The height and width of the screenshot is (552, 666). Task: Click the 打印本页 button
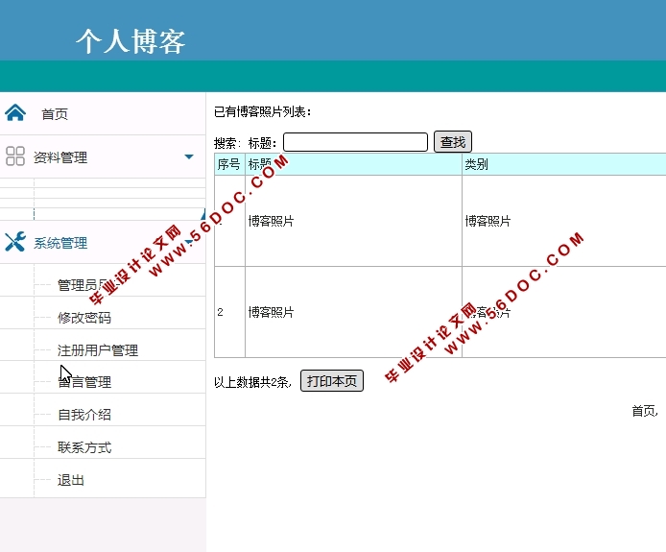pos(332,381)
